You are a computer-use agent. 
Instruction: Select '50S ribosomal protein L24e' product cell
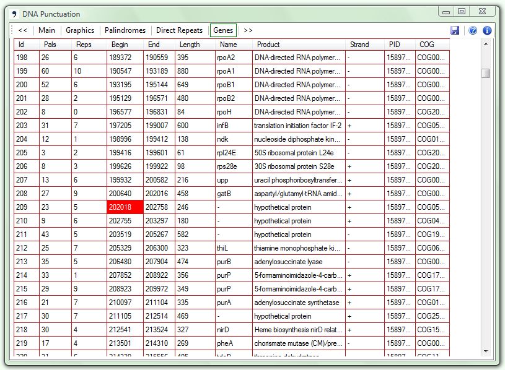299,153
